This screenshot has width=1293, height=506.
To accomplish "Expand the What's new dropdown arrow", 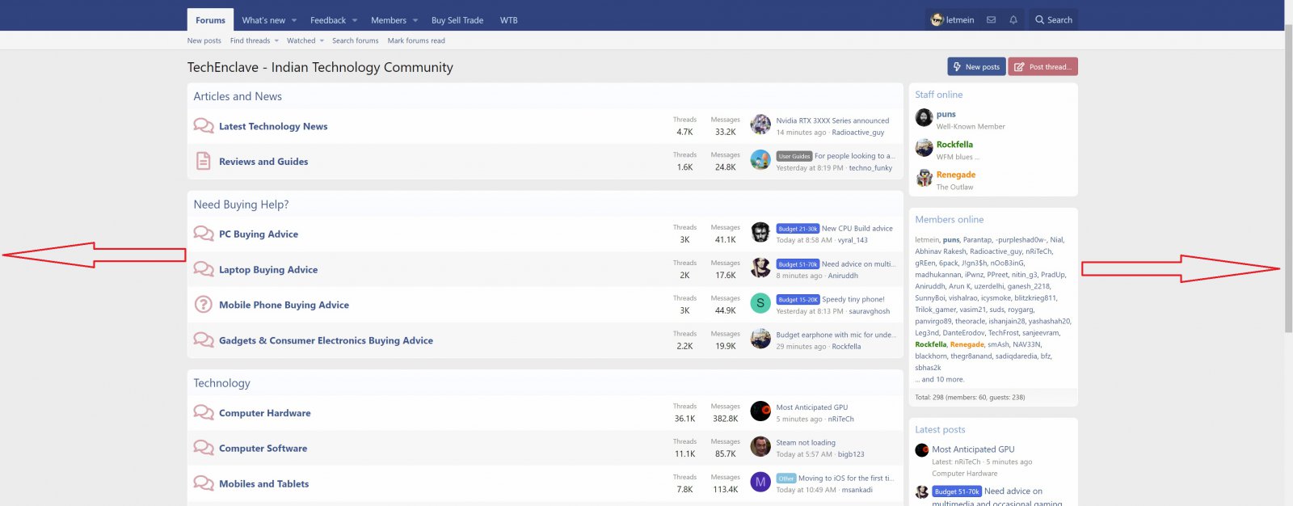I will (294, 20).
